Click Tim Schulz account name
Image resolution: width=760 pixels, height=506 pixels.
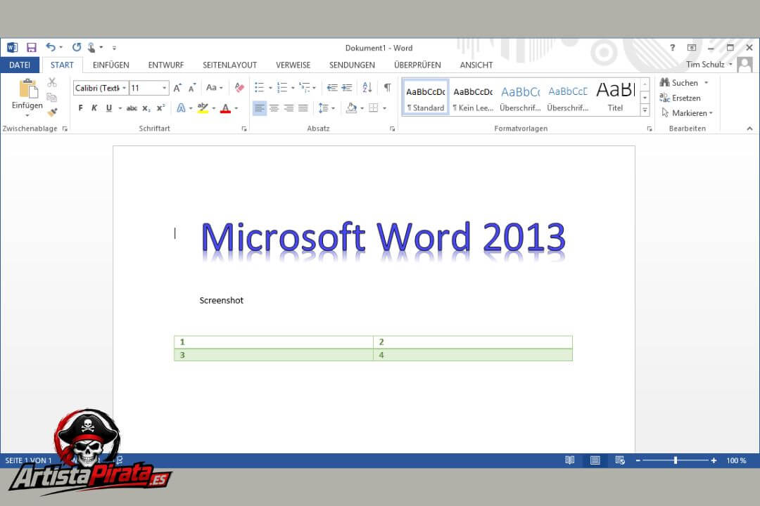[705, 65]
